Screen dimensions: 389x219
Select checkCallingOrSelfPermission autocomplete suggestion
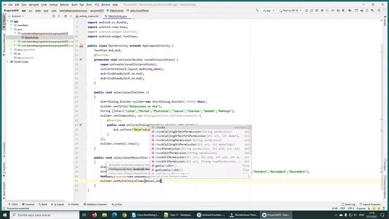(201, 131)
